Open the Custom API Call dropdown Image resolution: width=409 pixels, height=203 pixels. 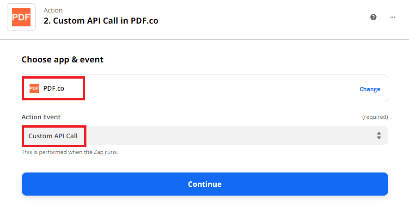[204, 136]
